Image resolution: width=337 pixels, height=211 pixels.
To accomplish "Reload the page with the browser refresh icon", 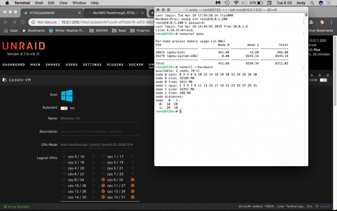I will [23, 22].
